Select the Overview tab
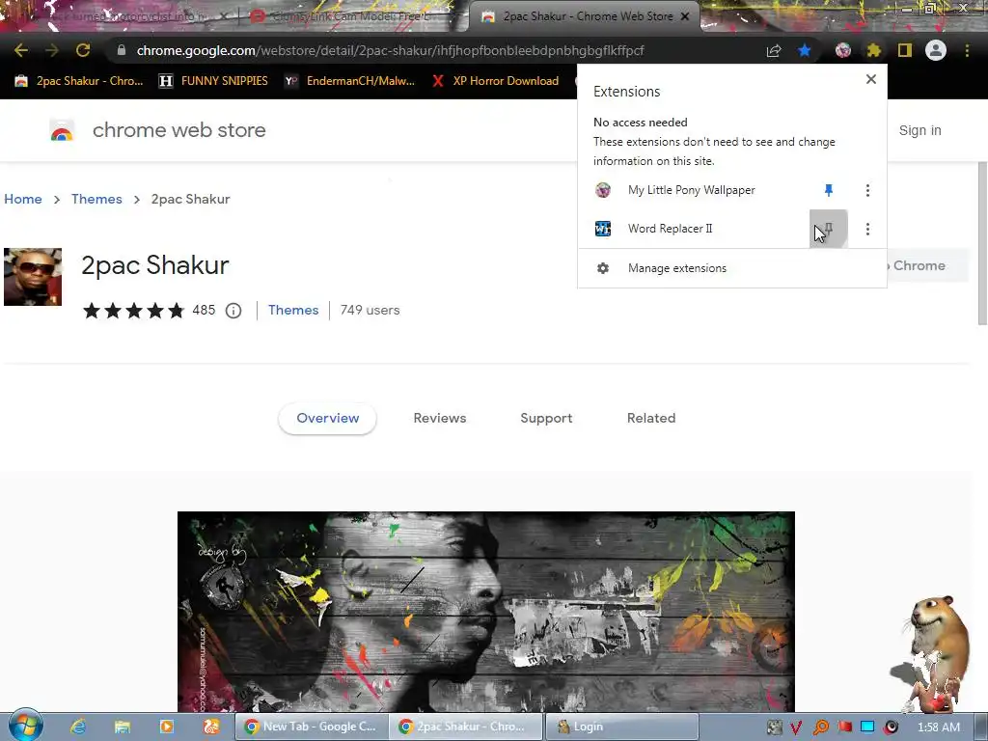Screen dimensions: 988x741 328,419
